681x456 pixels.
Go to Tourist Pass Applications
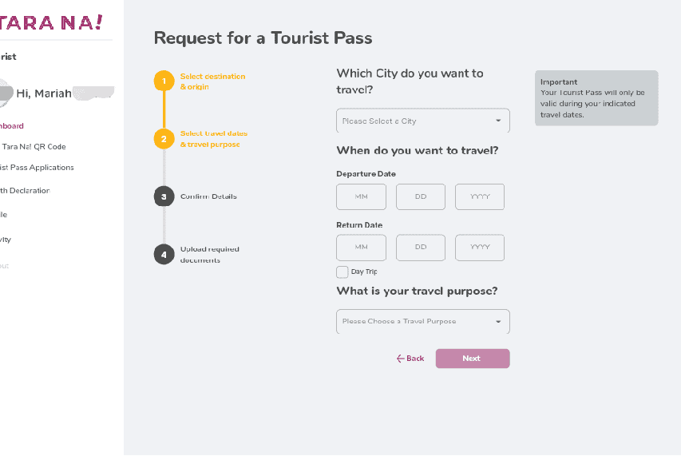point(37,168)
